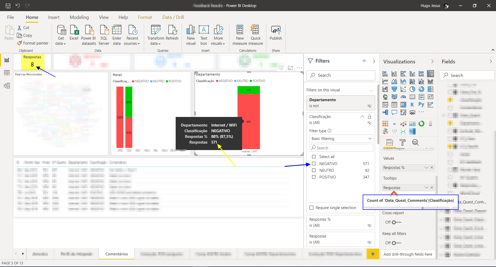
Task: Remove Respostas % from Values
Action: [432, 168]
